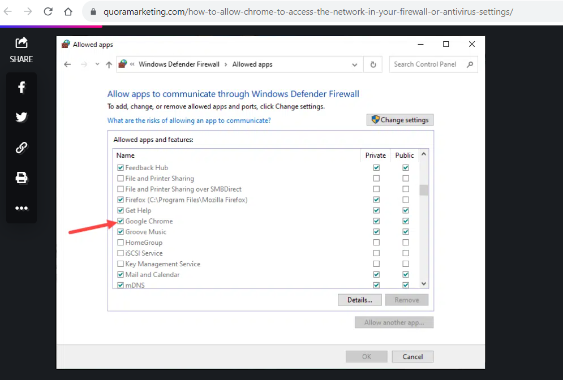
Task: Toggle Get Help name checkbox
Action: (x=121, y=210)
